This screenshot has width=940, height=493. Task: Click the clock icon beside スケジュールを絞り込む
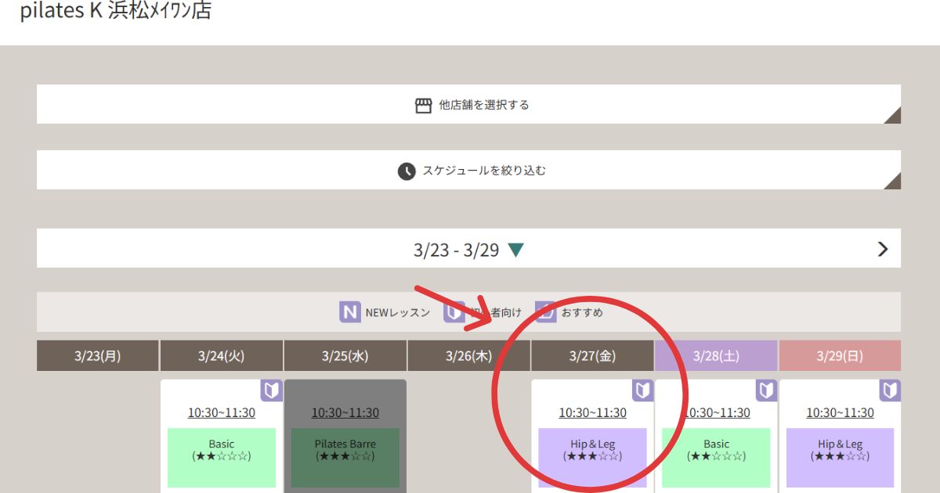[406, 171]
